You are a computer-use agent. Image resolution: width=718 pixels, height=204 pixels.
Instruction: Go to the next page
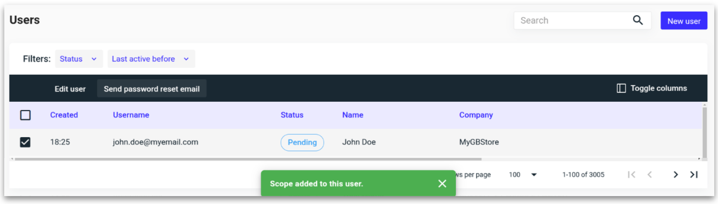(x=675, y=175)
